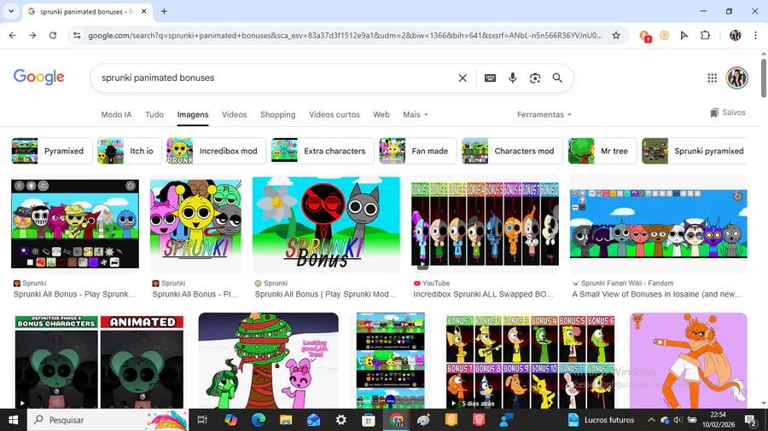Filter by Fan made chip
This screenshot has width=768, height=431.
tap(418, 151)
